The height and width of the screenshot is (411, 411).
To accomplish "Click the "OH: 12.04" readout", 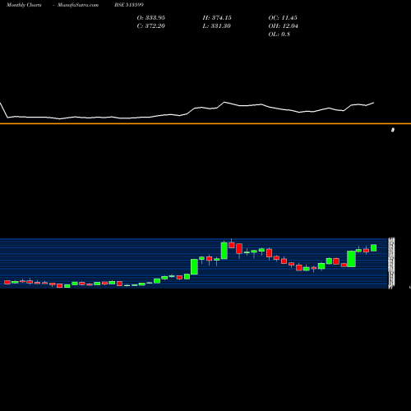I will pyautogui.click(x=284, y=26).
